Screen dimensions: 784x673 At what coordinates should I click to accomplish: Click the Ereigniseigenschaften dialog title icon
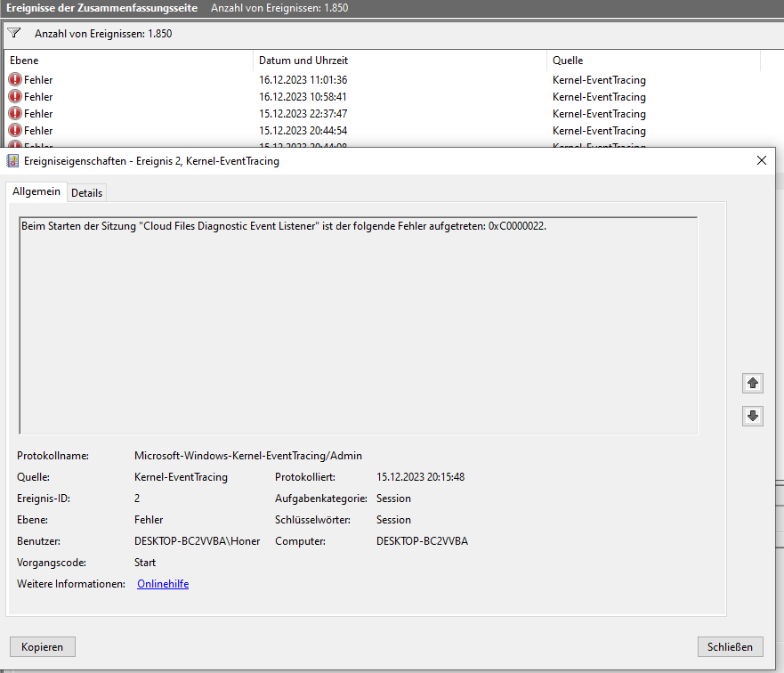tap(12, 161)
